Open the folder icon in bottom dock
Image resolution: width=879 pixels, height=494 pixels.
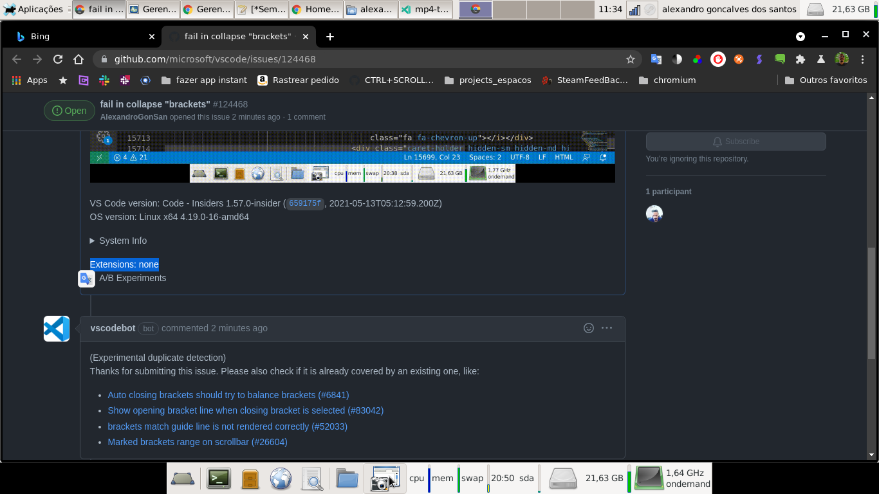point(347,479)
